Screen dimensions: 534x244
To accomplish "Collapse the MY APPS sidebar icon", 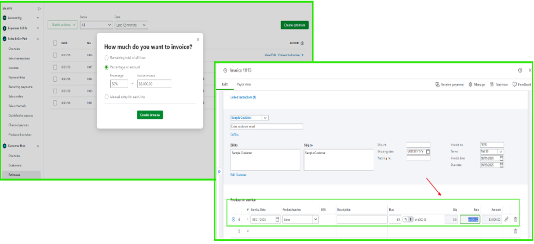I will point(39,9).
